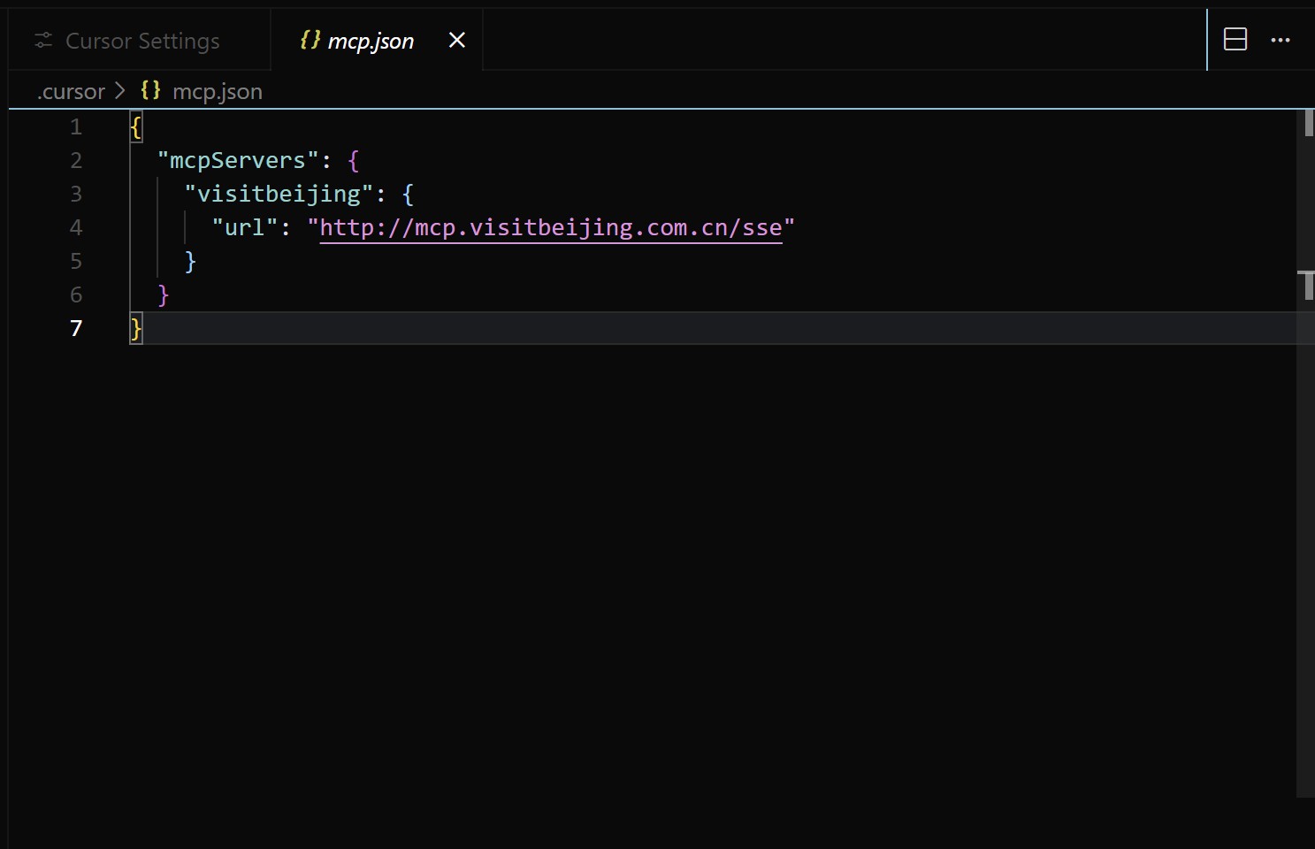Click line number 1 in the gutter
Viewport: 1315px width, 849px height.
[76, 126]
